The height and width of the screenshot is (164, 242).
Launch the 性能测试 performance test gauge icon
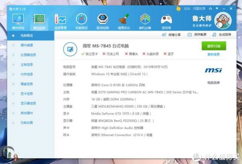click(81, 21)
